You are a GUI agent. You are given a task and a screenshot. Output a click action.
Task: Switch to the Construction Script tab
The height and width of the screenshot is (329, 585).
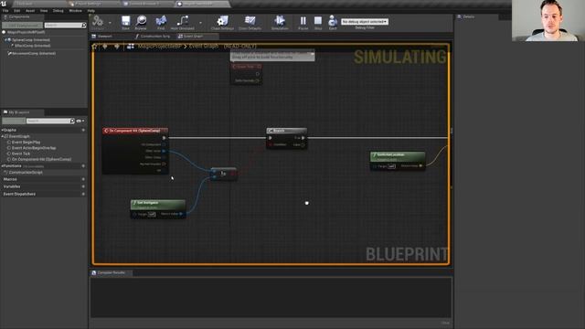pos(153,37)
